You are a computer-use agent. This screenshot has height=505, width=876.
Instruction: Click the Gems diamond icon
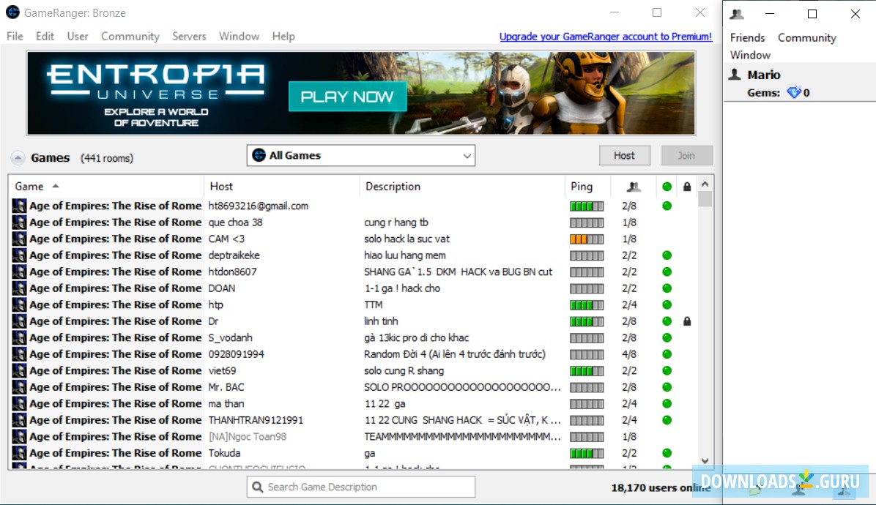(793, 93)
